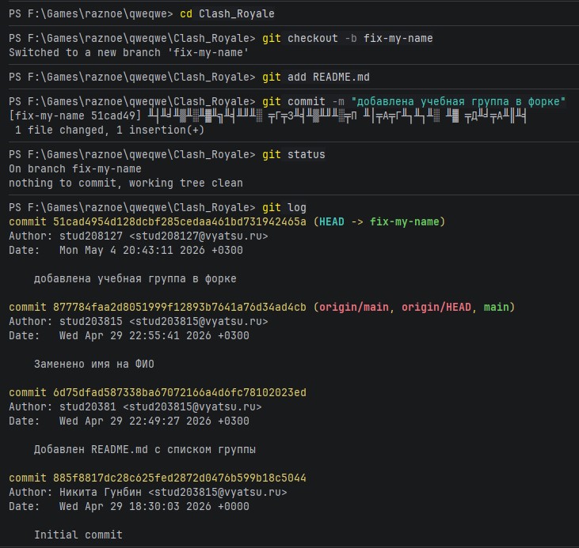Click commit hash starting with 51cad4954
579x548 pixels.
pos(180,222)
